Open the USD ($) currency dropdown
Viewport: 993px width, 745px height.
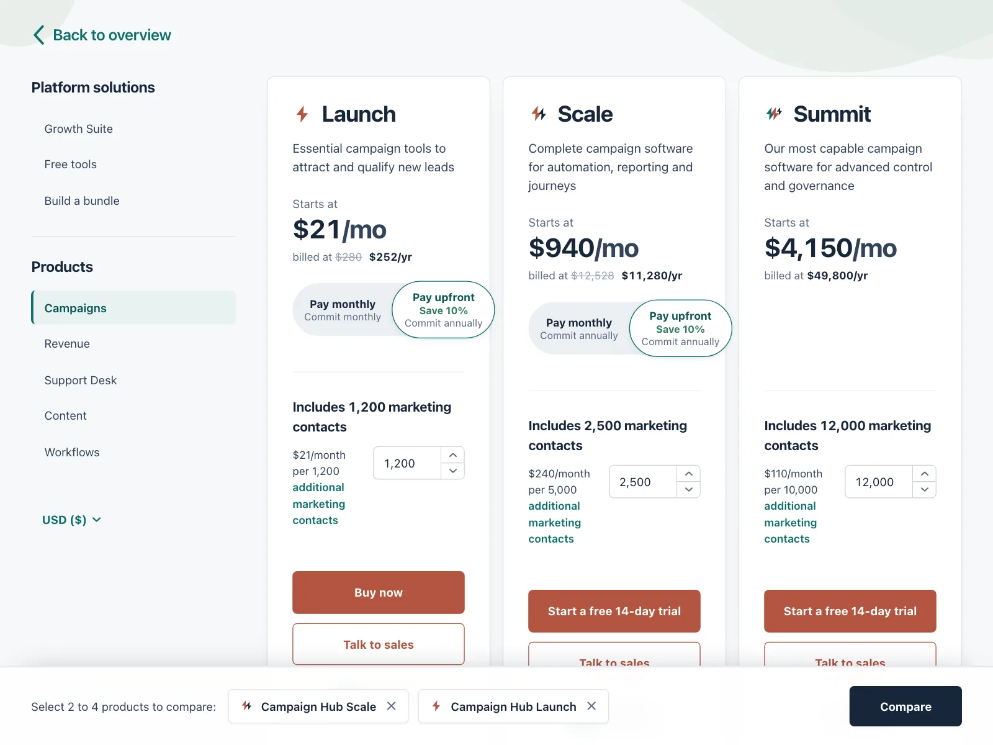(x=71, y=520)
